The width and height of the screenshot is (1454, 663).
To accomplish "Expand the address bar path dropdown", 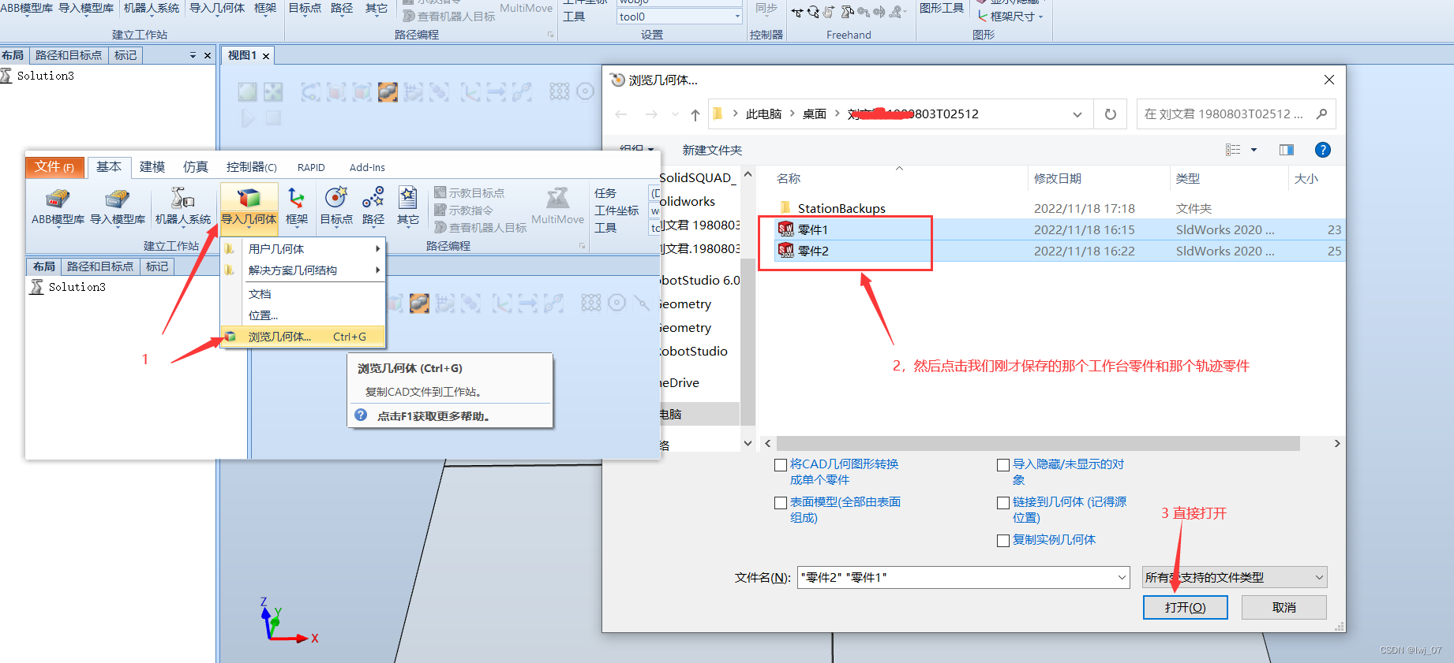I will click(x=1077, y=114).
